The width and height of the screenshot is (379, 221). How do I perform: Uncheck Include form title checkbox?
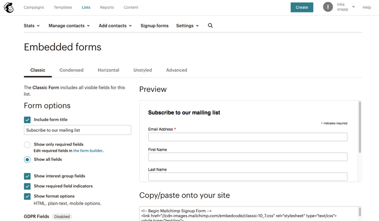[x=27, y=120]
